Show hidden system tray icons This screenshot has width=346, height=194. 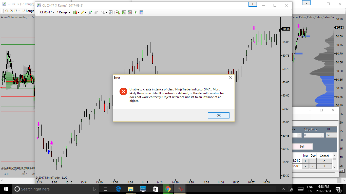[283, 189]
